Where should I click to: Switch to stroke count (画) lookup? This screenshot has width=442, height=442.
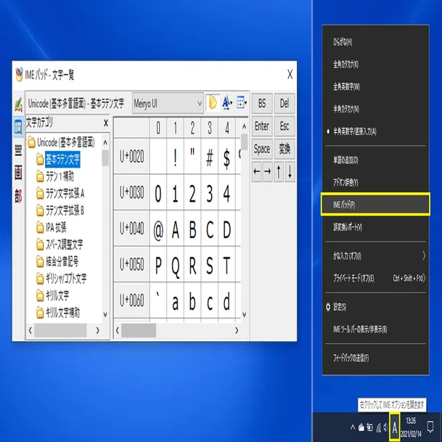pos(18,173)
